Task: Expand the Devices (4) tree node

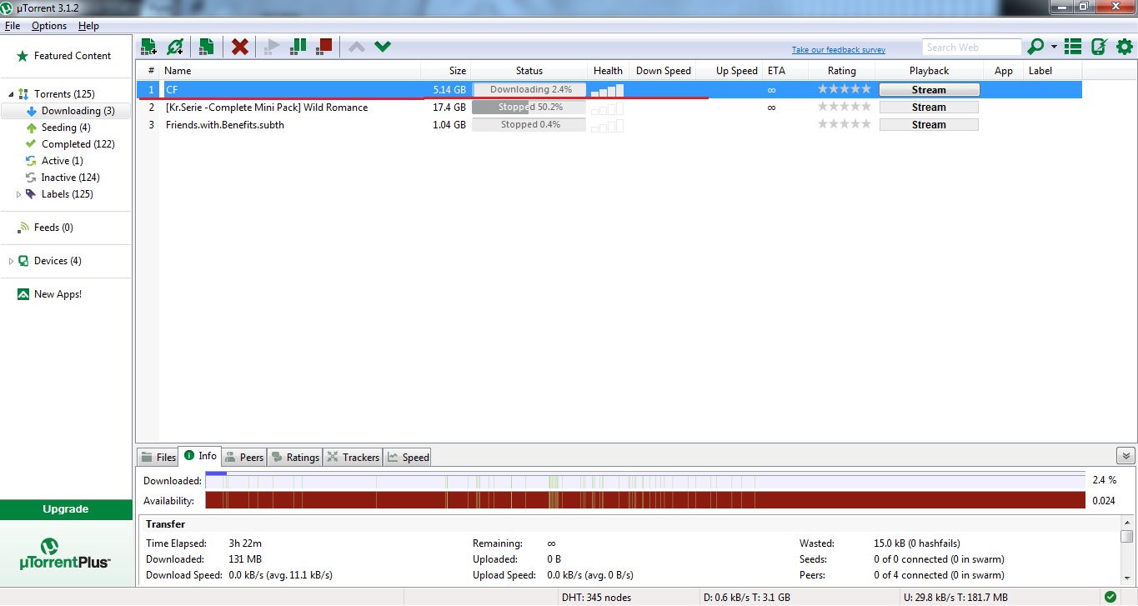Action: [11, 261]
